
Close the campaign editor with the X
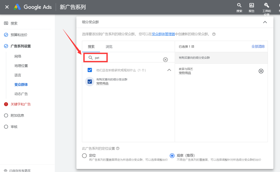pyautogui.click(x=7, y=7)
